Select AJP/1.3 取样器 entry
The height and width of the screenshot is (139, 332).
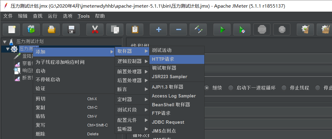click(177, 87)
